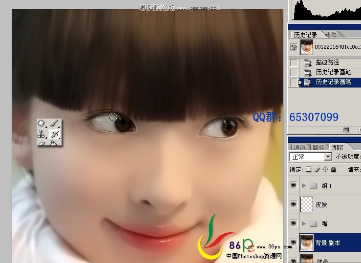This screenshot has width=361, height=263.
Task: Select the snapshot named 09122016401cc0cc
Action: [x=338, y=47]
